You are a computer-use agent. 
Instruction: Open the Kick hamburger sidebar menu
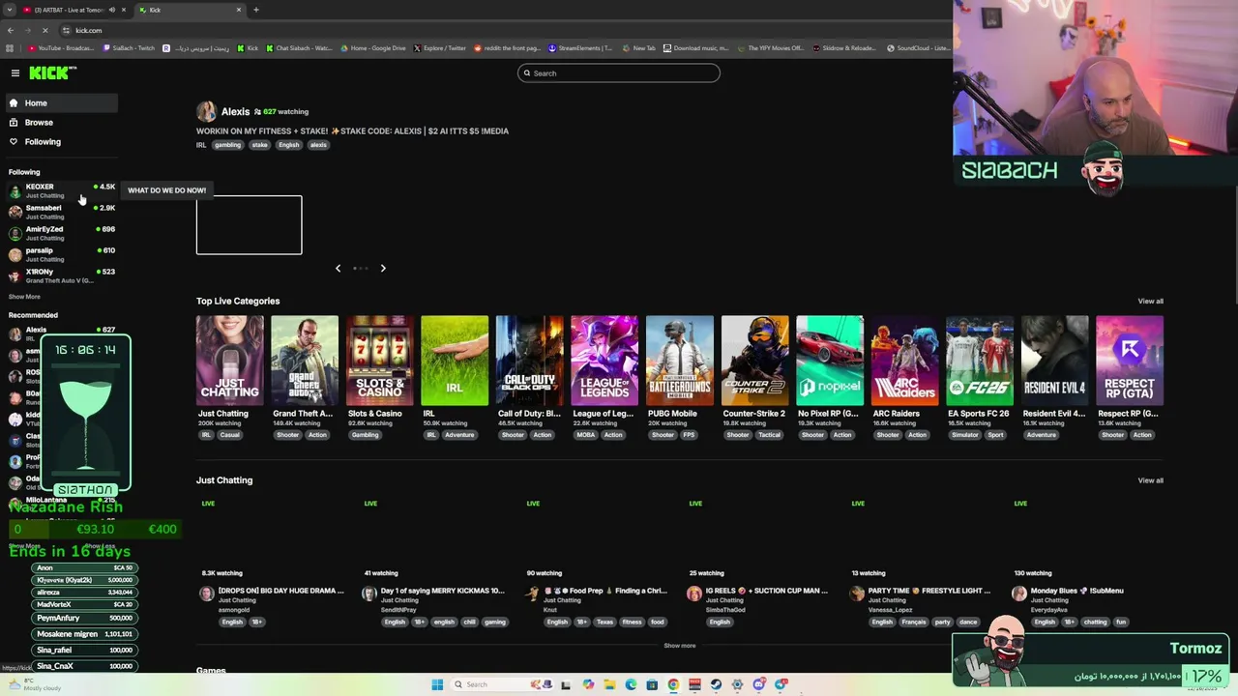(x=15, y=73)
